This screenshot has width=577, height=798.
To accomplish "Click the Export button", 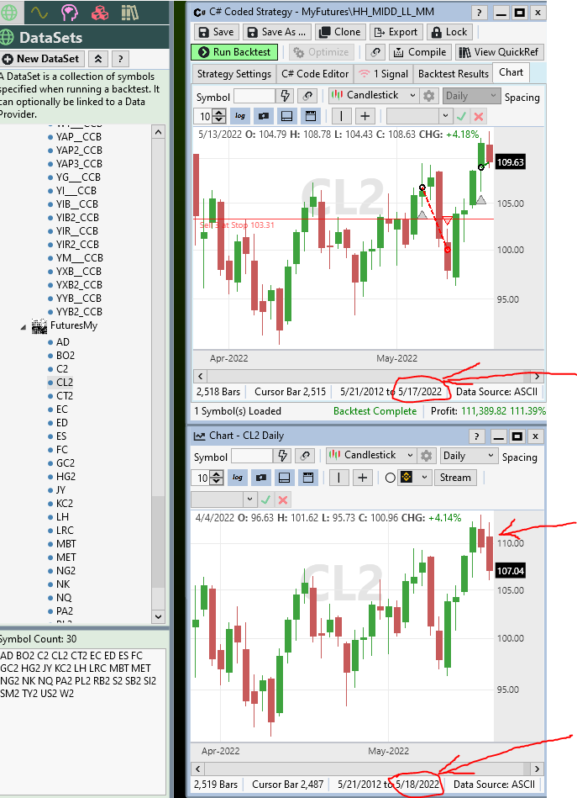I will 396,32.
